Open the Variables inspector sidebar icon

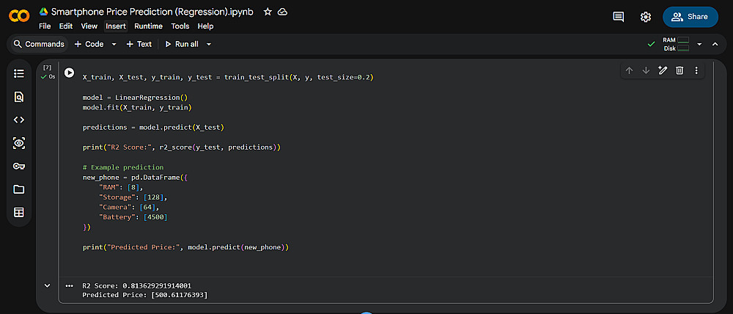[19, 143]
